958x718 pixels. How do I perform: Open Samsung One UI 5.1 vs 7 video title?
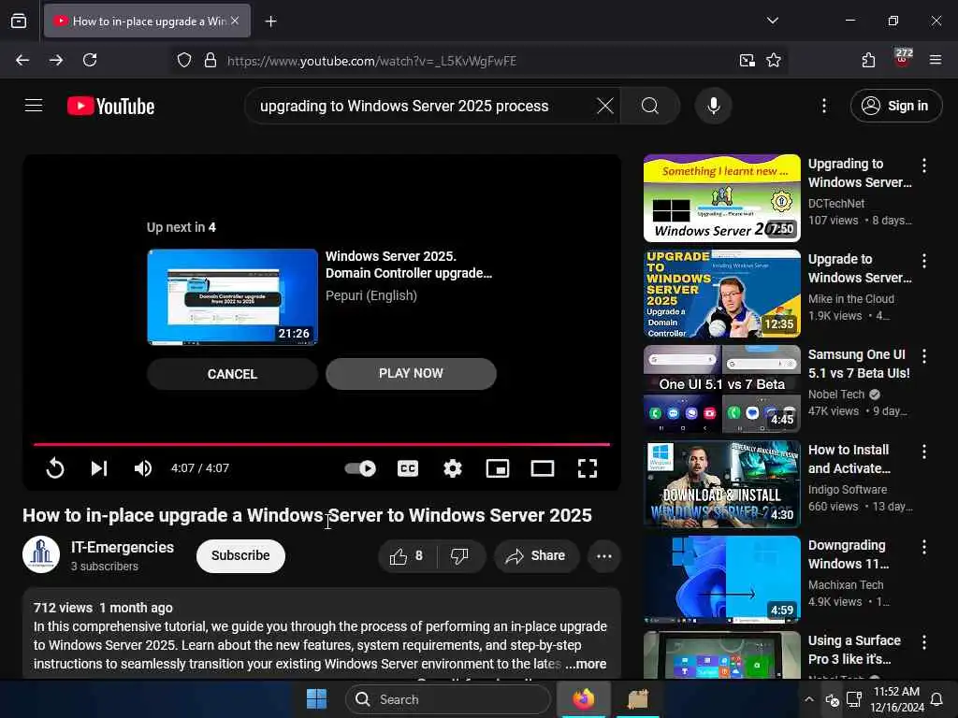coord(859,364)
